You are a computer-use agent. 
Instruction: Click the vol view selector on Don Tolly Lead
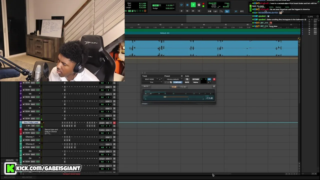click(x=33, y=126)
